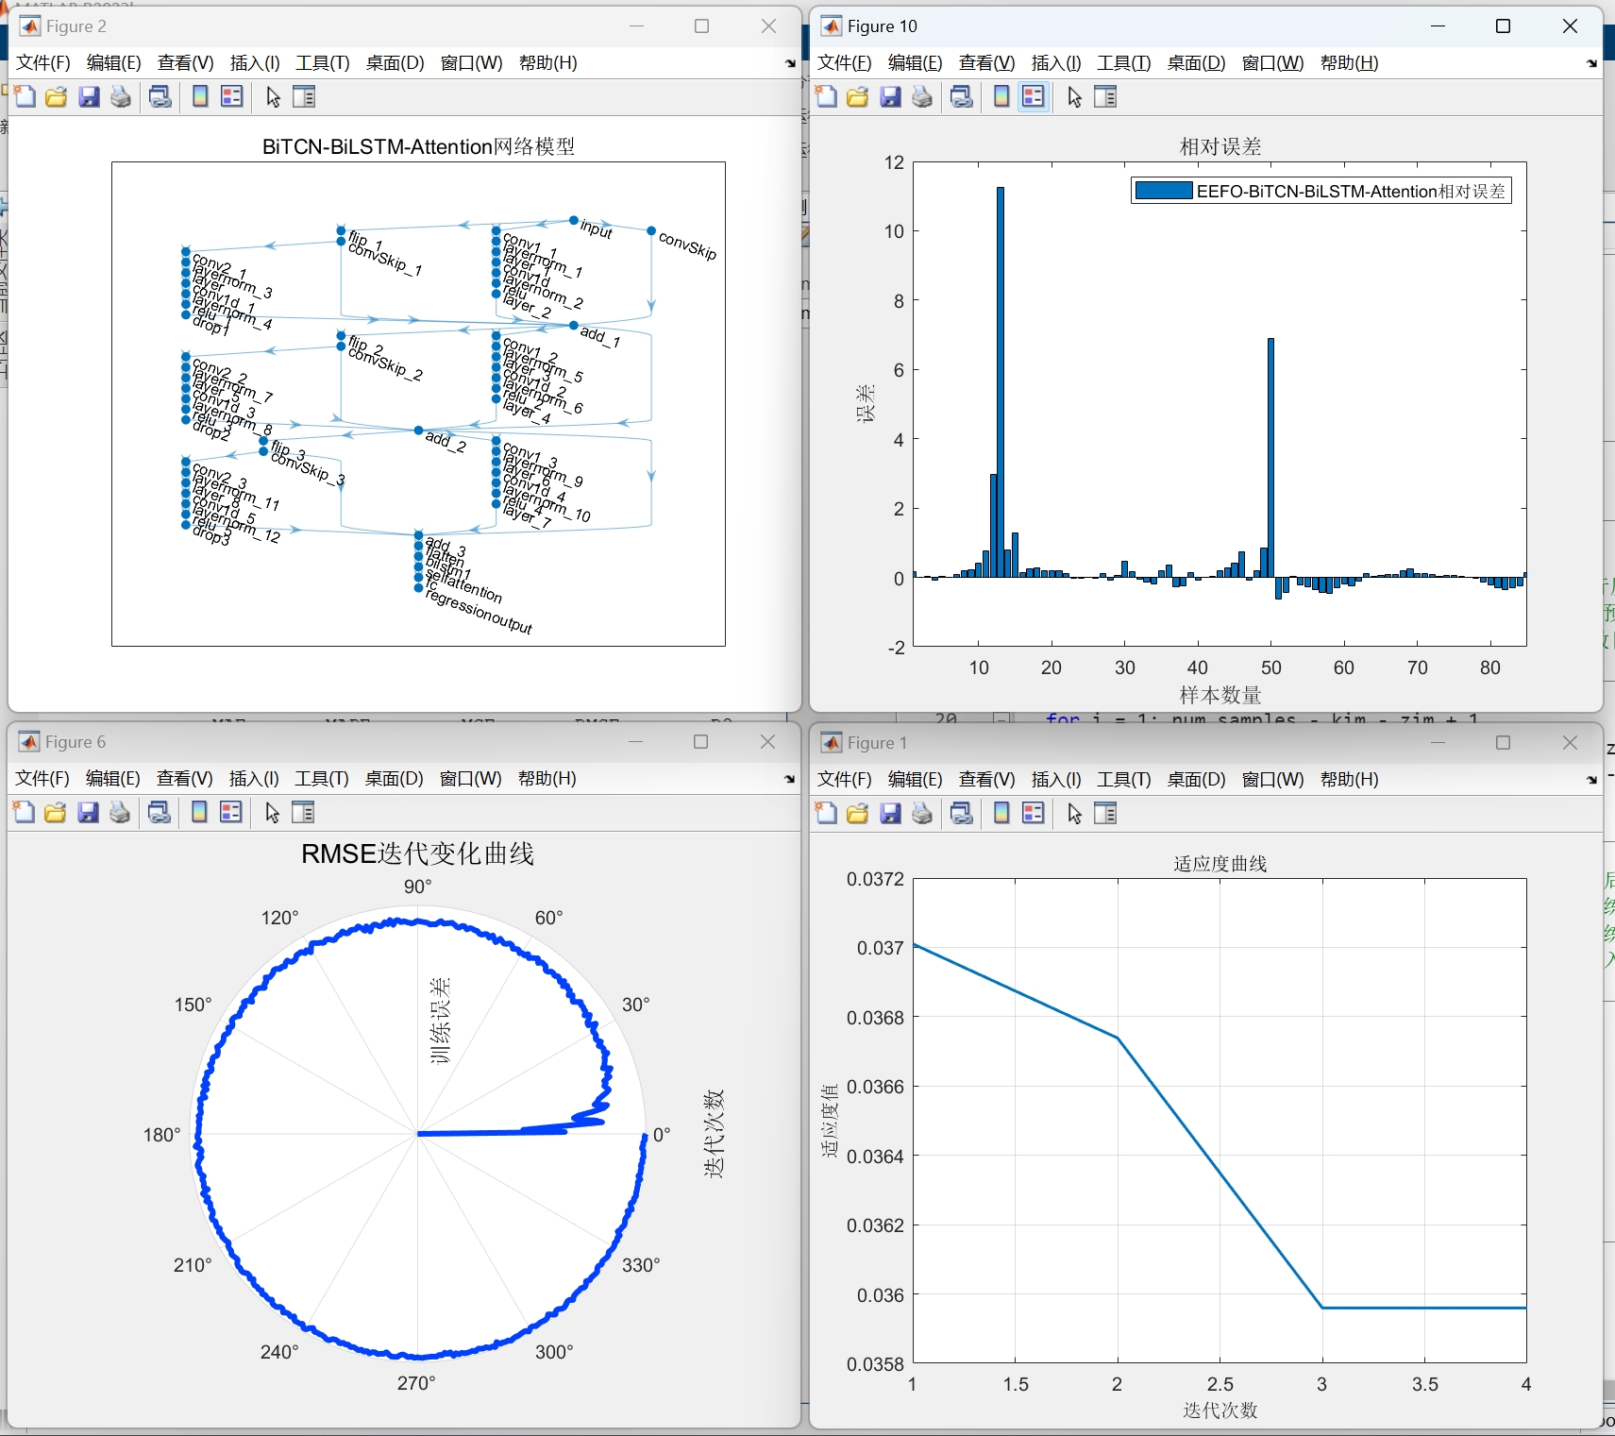Enable Edit Plot arrow in Figure 2

pos(273,96)
